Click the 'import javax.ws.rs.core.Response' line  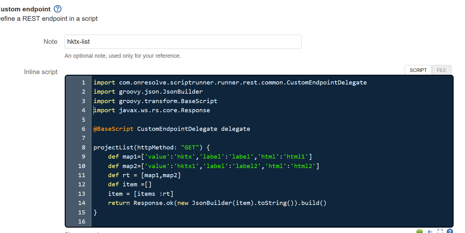pyautogui.click(x=152, y=110)
